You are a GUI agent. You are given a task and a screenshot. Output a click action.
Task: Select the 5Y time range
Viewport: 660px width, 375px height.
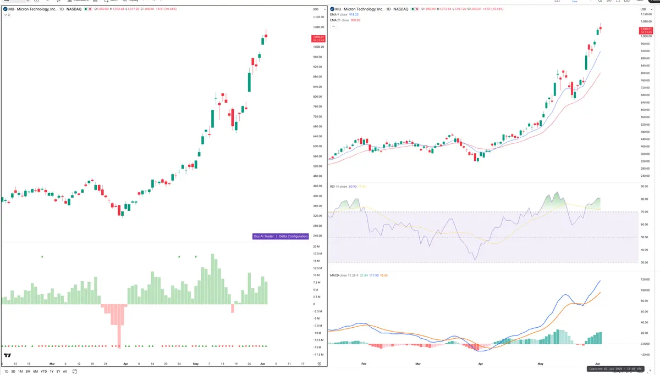(x=58, y=372)
